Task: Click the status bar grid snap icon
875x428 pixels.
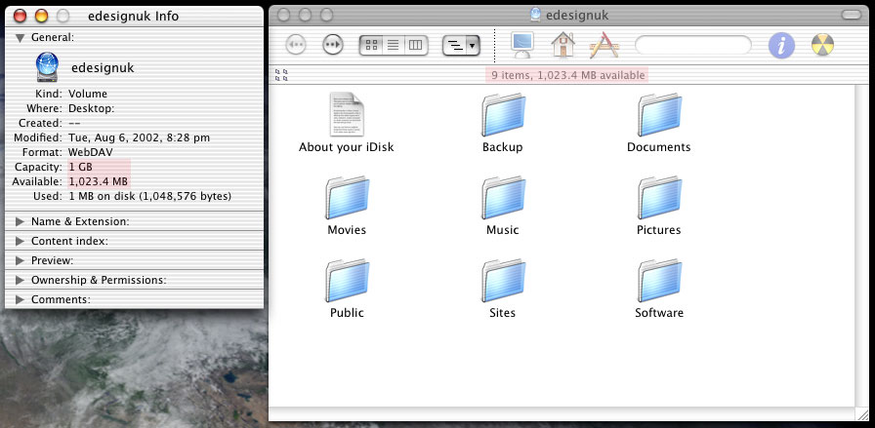Action: [282, 75]
